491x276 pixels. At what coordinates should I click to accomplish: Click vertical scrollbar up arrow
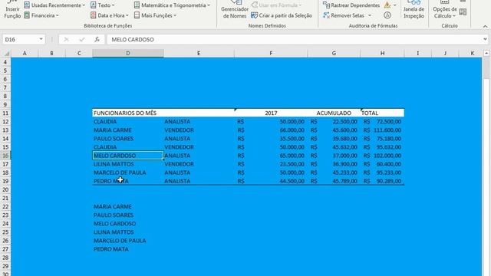pos(486,54)
